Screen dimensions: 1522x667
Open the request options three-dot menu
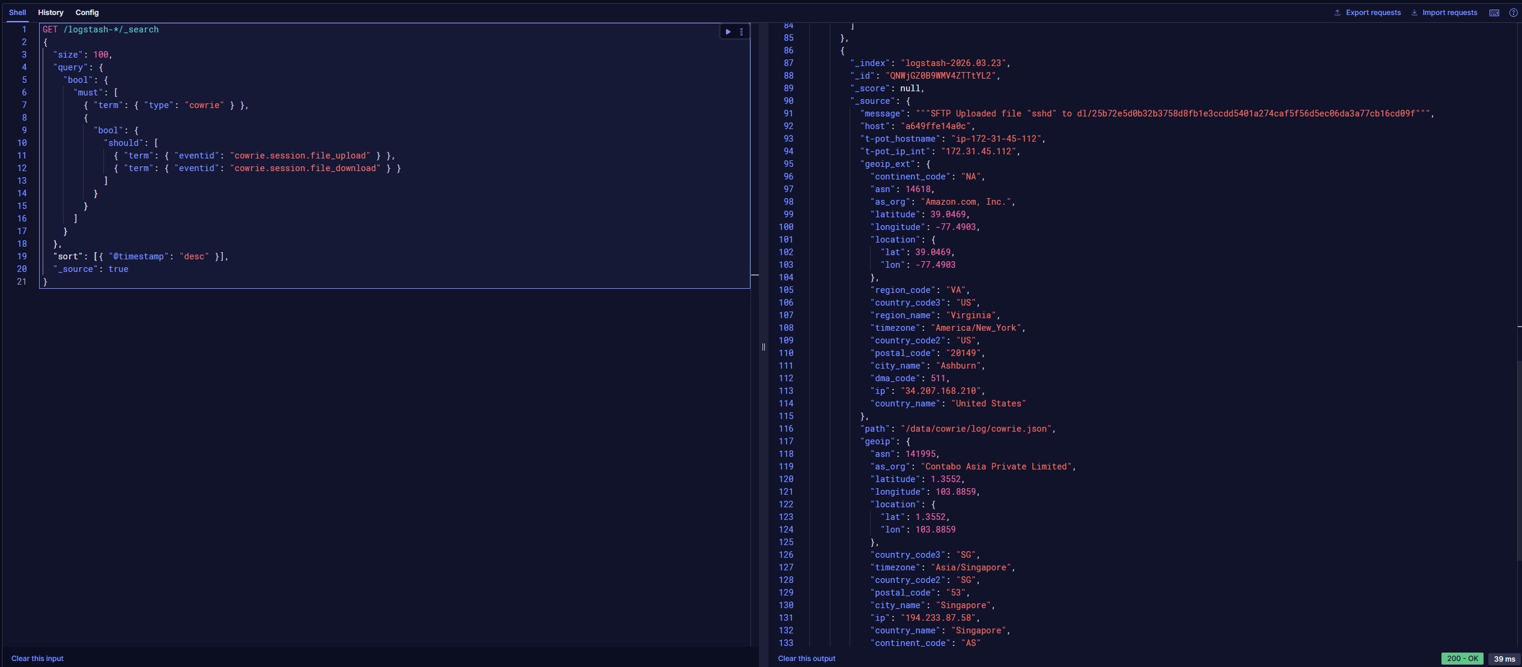click(741, 32)
